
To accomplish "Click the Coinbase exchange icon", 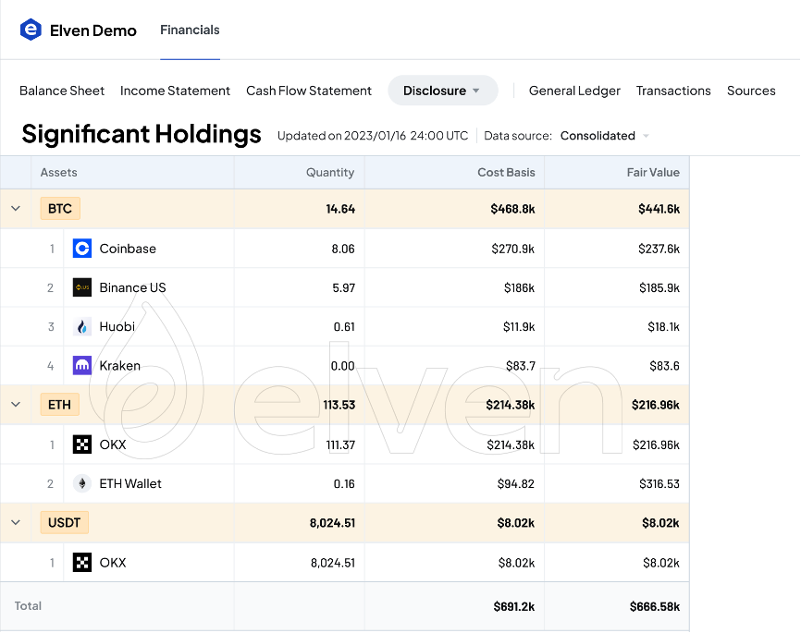I will tap(82, 249).
